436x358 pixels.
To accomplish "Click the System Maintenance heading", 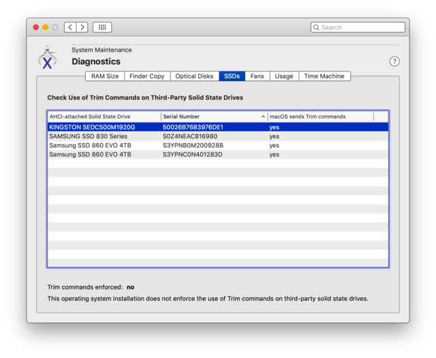I will coord(102,50).
